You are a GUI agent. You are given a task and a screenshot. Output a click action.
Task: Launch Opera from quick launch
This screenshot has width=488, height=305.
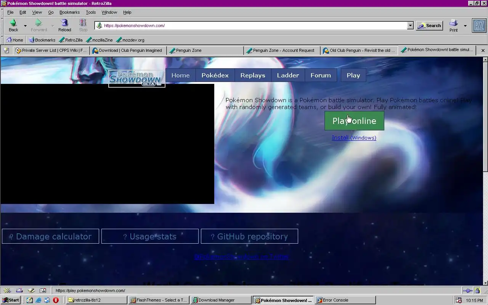coord(56,300)
